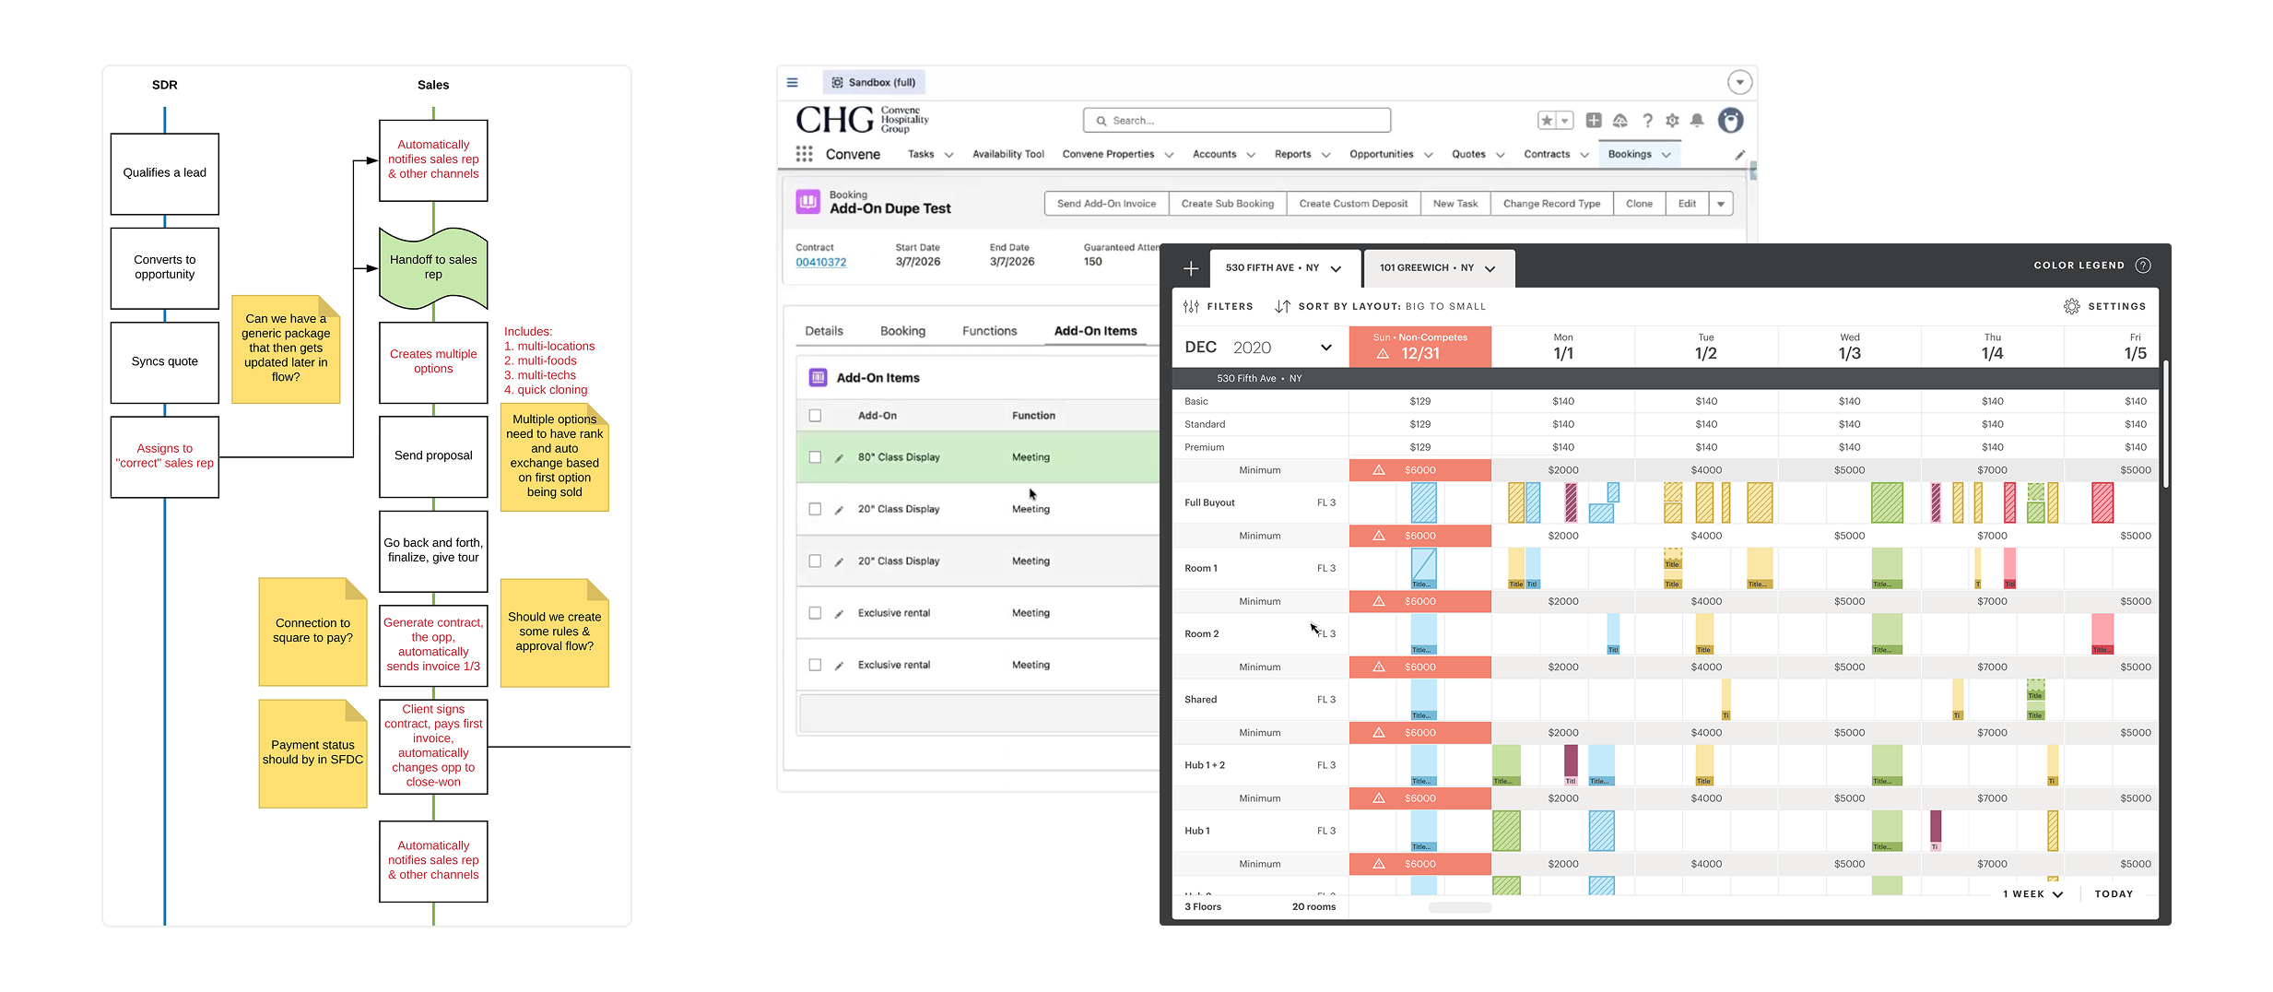Click the Setup gear icon
Image resolution: width=2273 pixels, height=992 pixels.
pyautogui.click(x=1672, y=120)
